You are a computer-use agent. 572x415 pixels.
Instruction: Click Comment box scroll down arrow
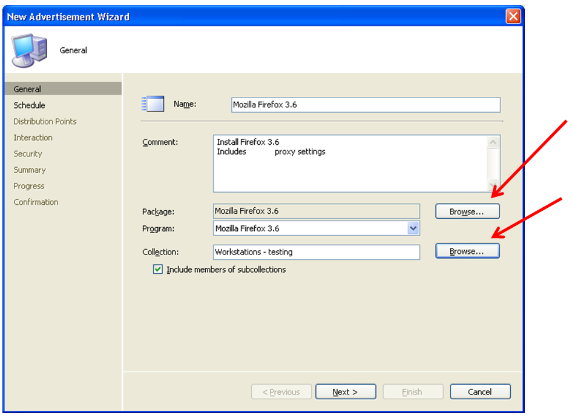[x=493, y=185]
